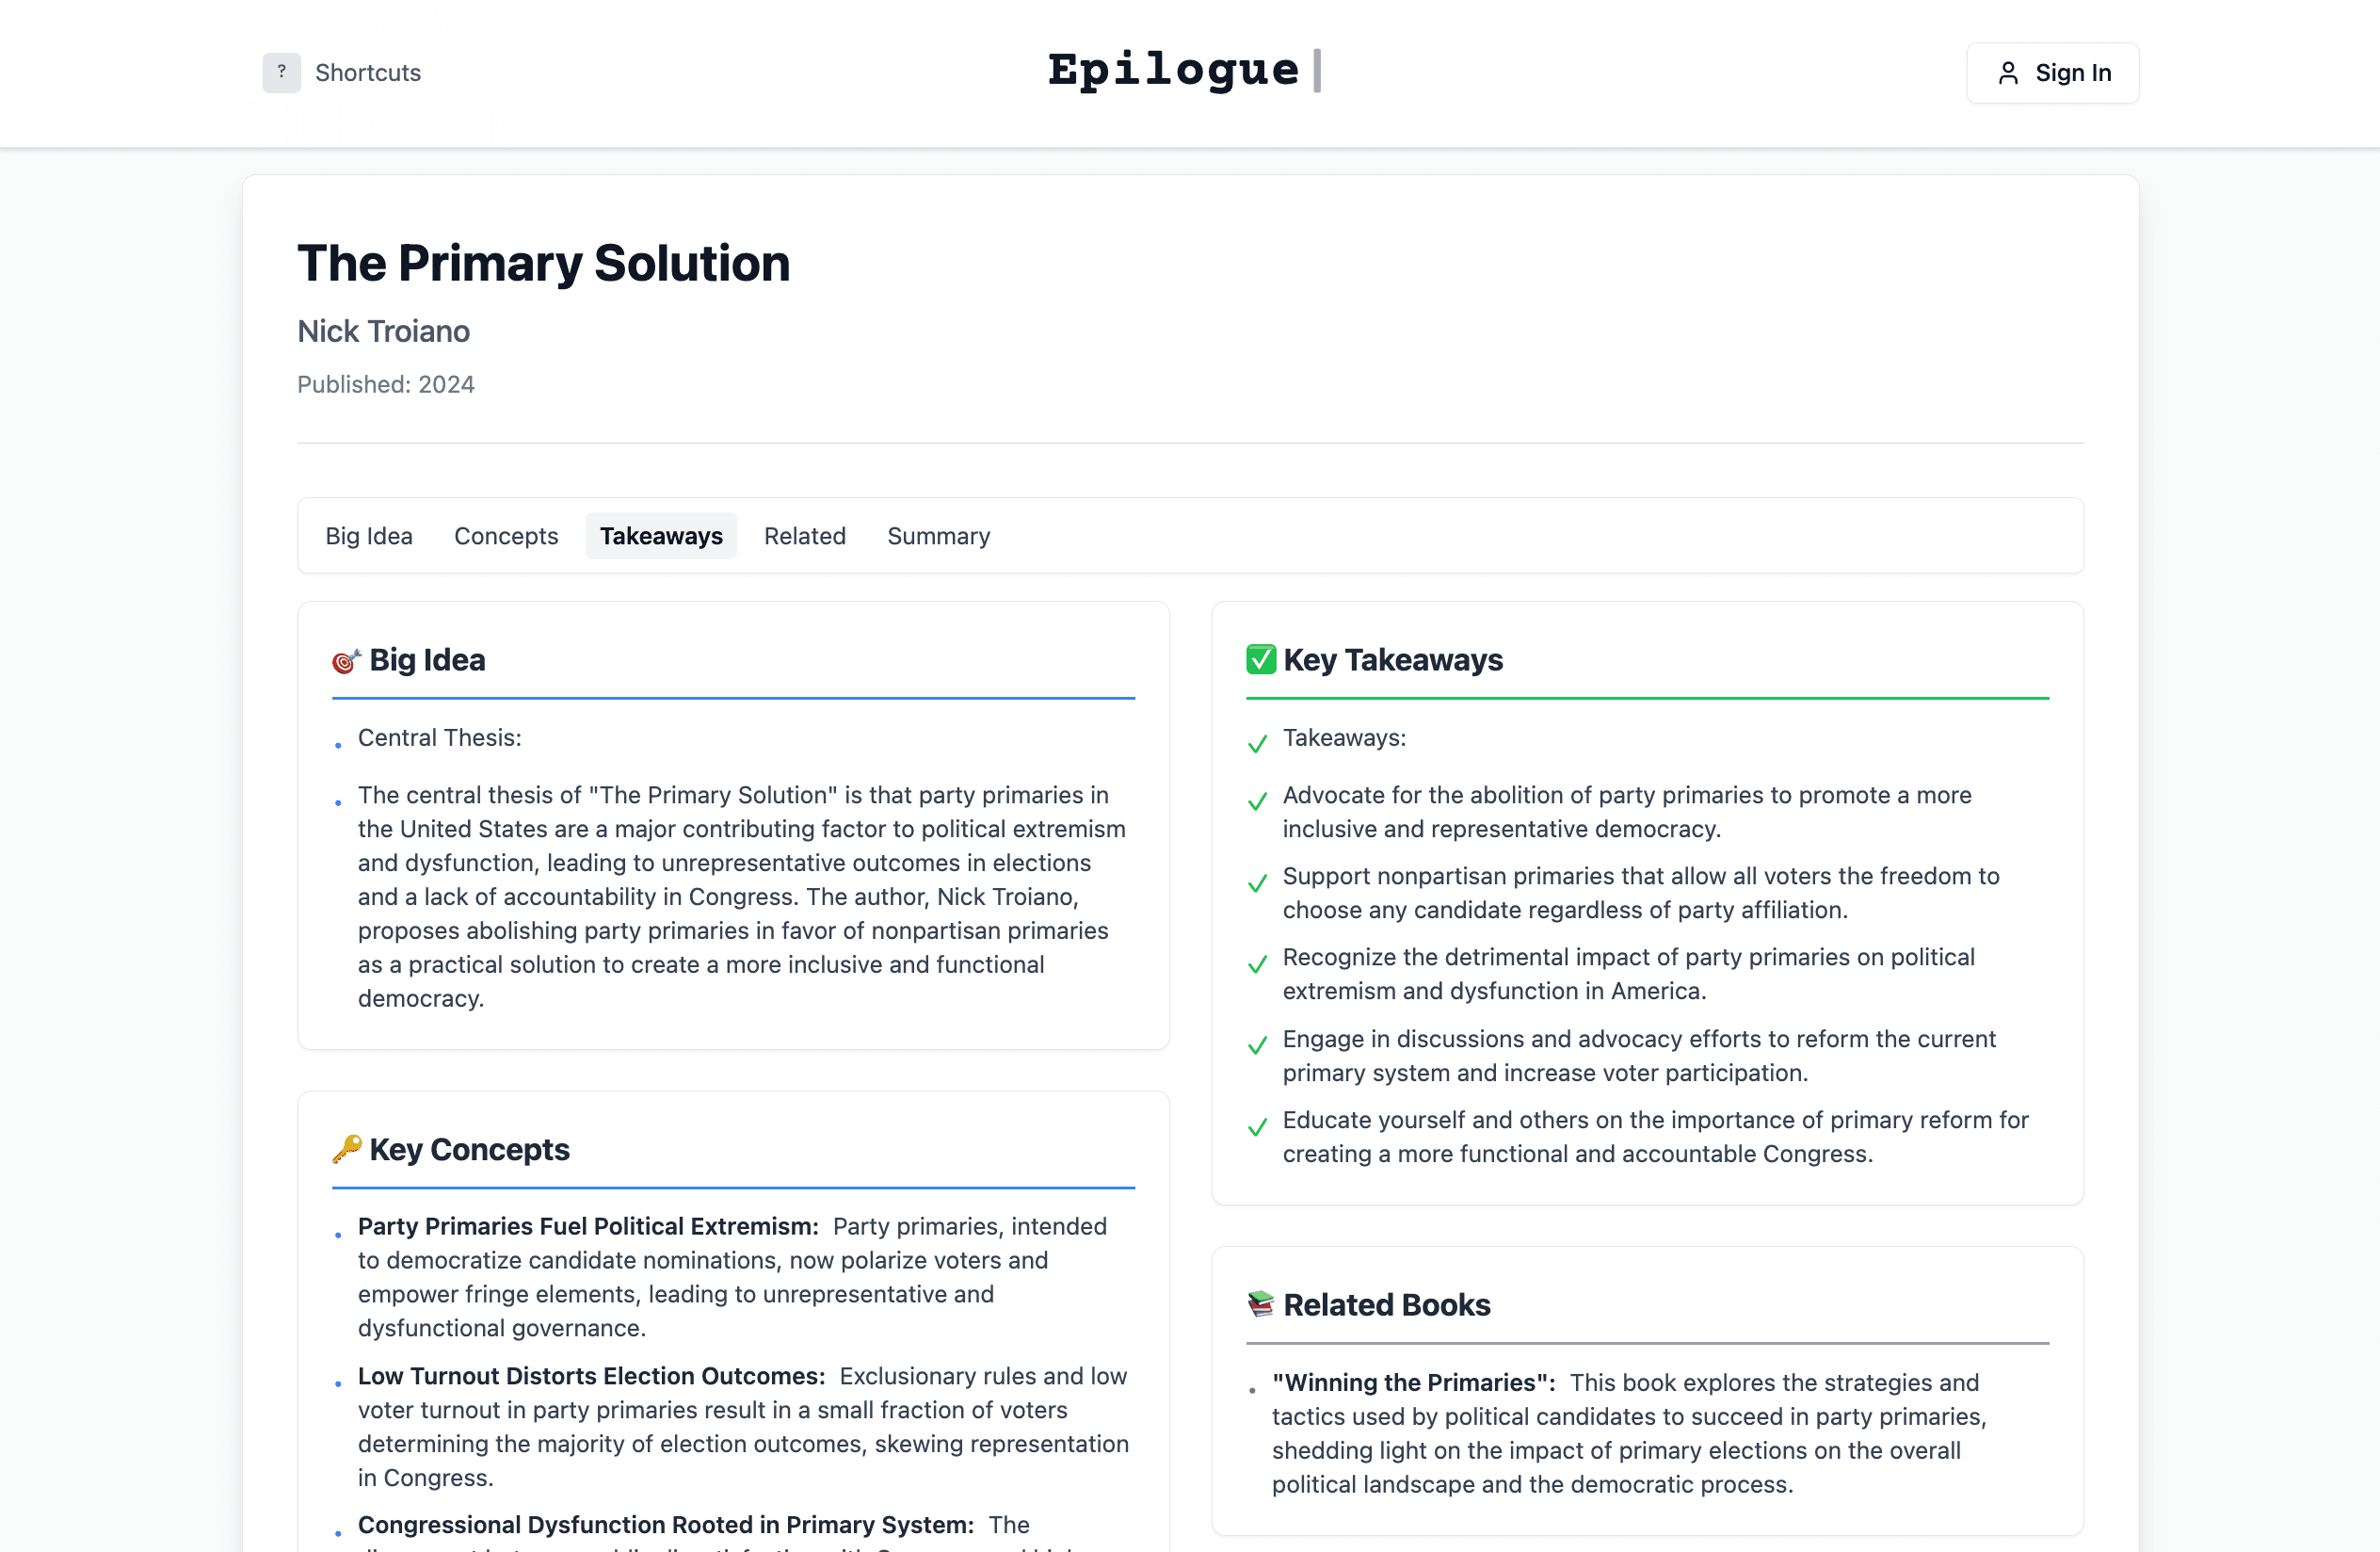Click the books emoji beside Related Books
Screen dimensions: 2380x1552
[x=1260, y=1304]
